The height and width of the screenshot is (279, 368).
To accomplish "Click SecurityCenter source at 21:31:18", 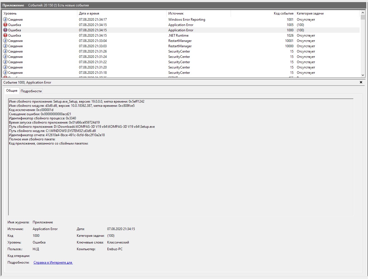I will point(179,73).
